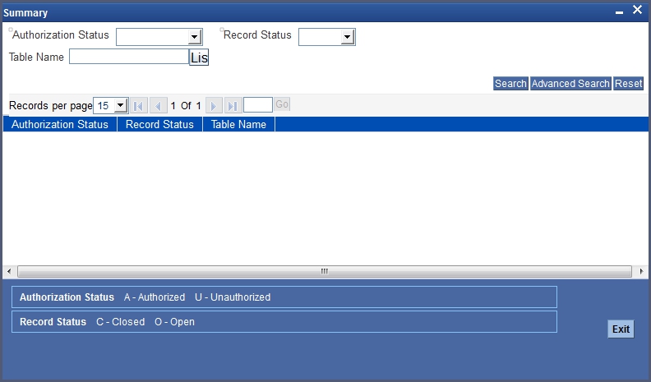Sort by Authorization Status column header
This screenshot has height=382, width=651.
[60, 124]
